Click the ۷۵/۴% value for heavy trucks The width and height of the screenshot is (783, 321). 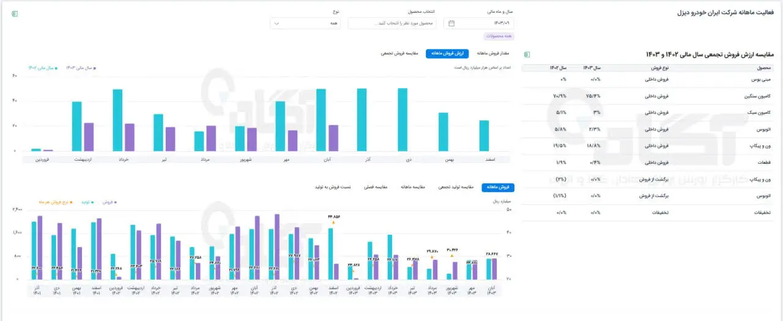coord(593,96)
